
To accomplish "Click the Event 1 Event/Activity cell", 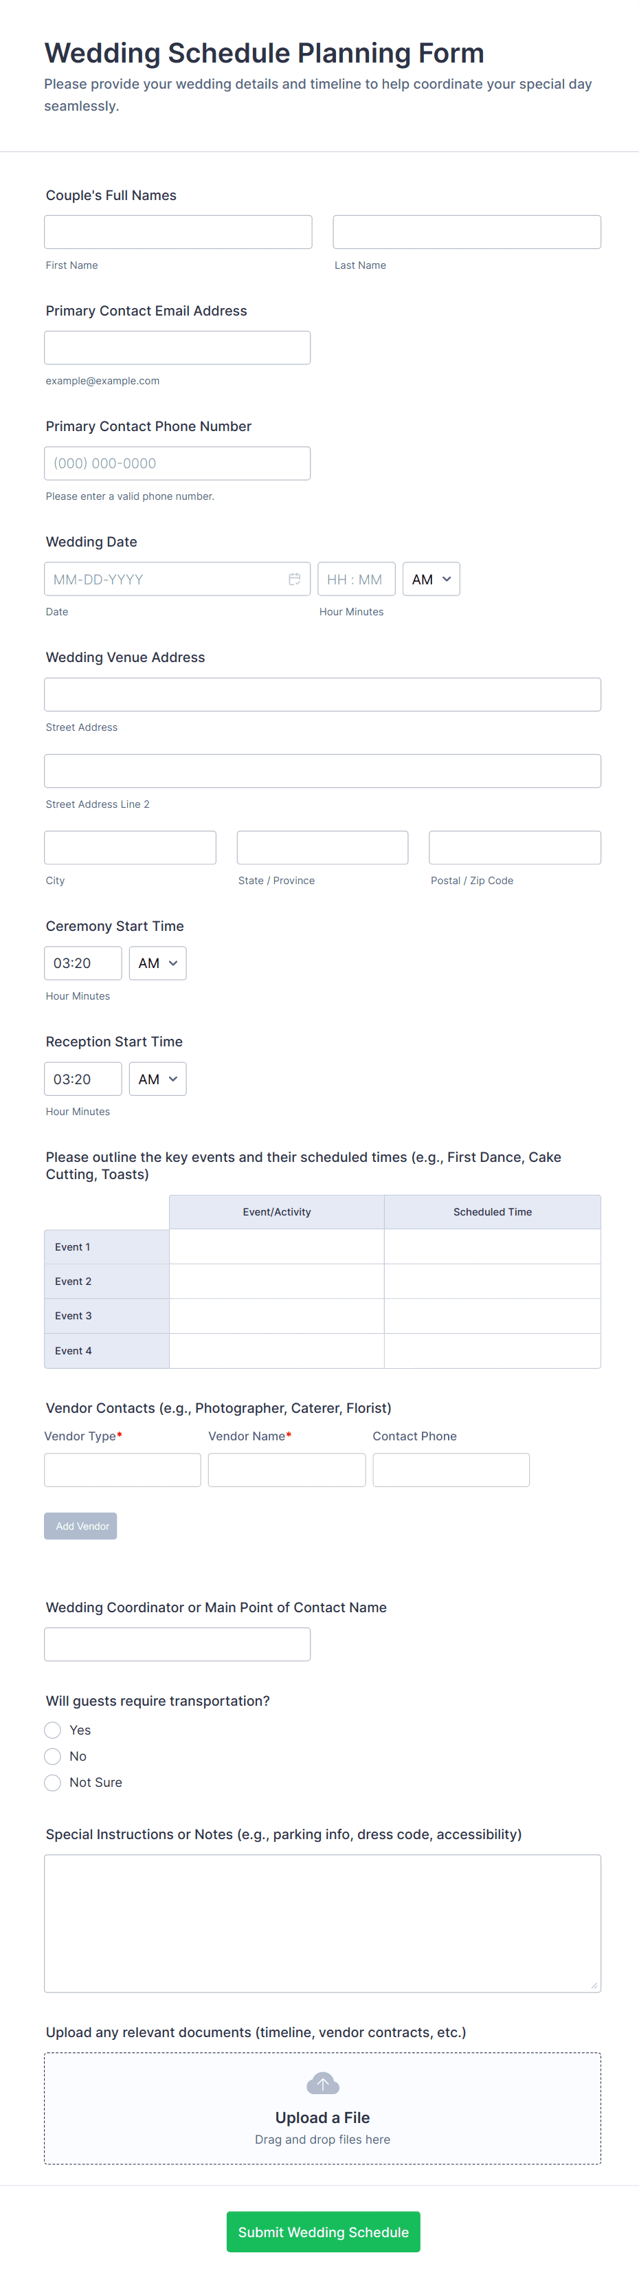I will [x=276, y=1246].
